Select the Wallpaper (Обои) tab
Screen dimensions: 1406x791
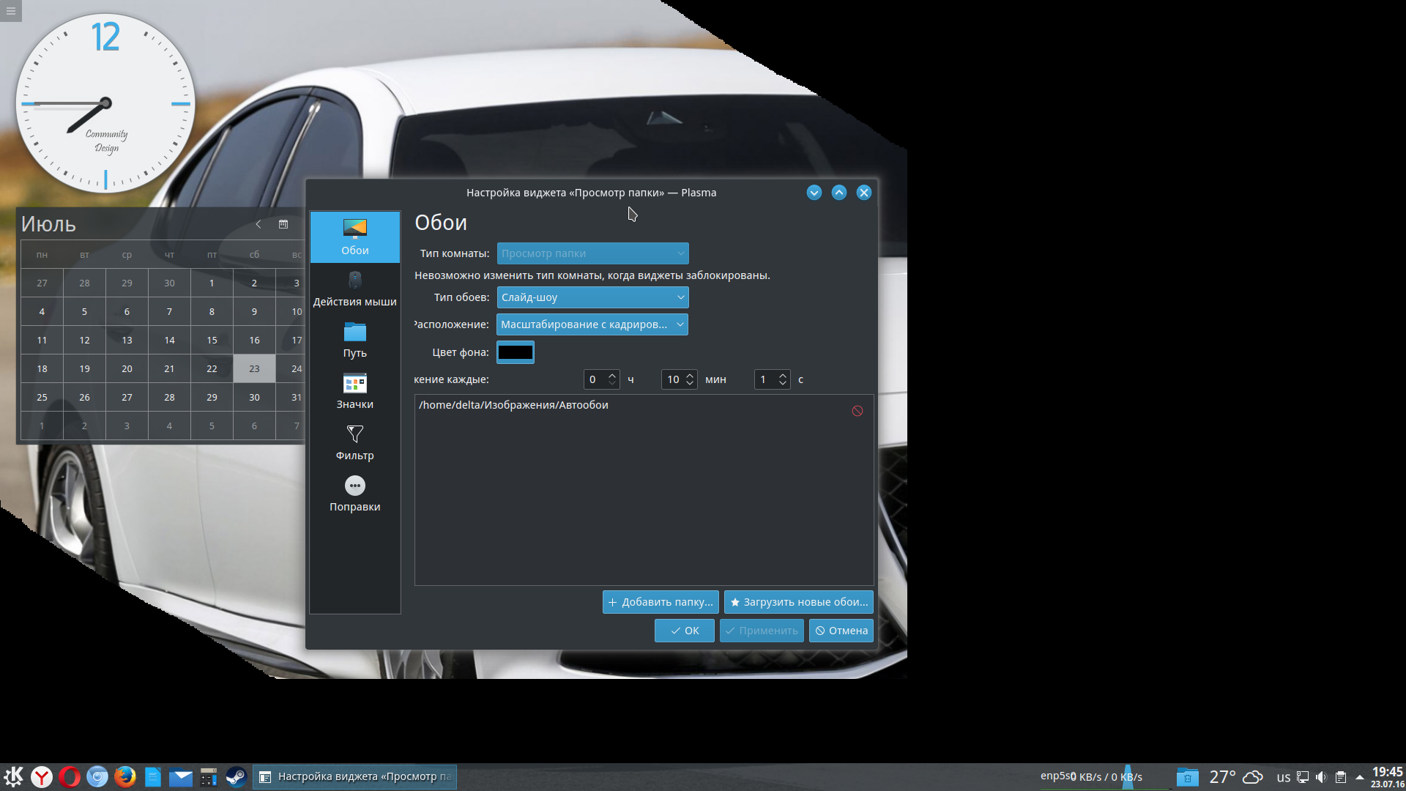(x=354, y=237)
